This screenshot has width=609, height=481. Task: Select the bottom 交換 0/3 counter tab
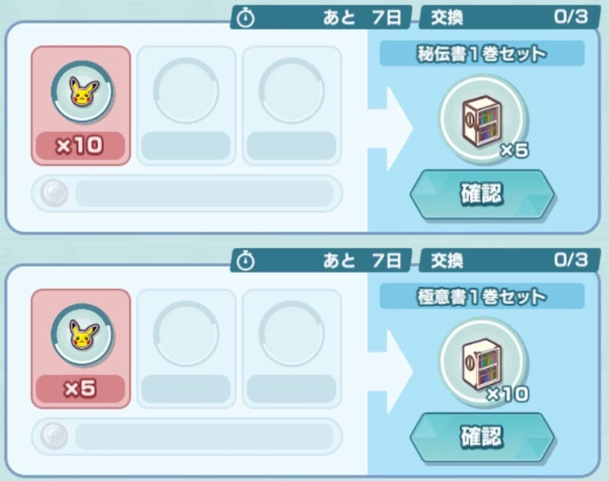[510, 260]
